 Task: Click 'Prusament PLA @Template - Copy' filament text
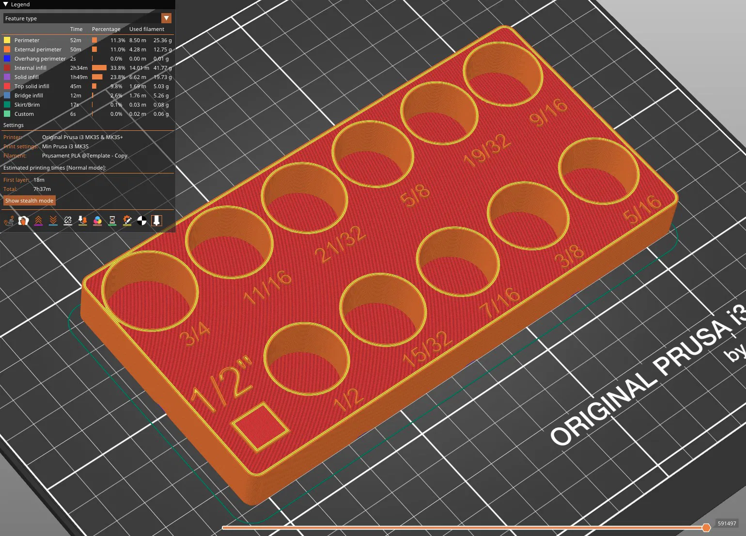point(85,156)
